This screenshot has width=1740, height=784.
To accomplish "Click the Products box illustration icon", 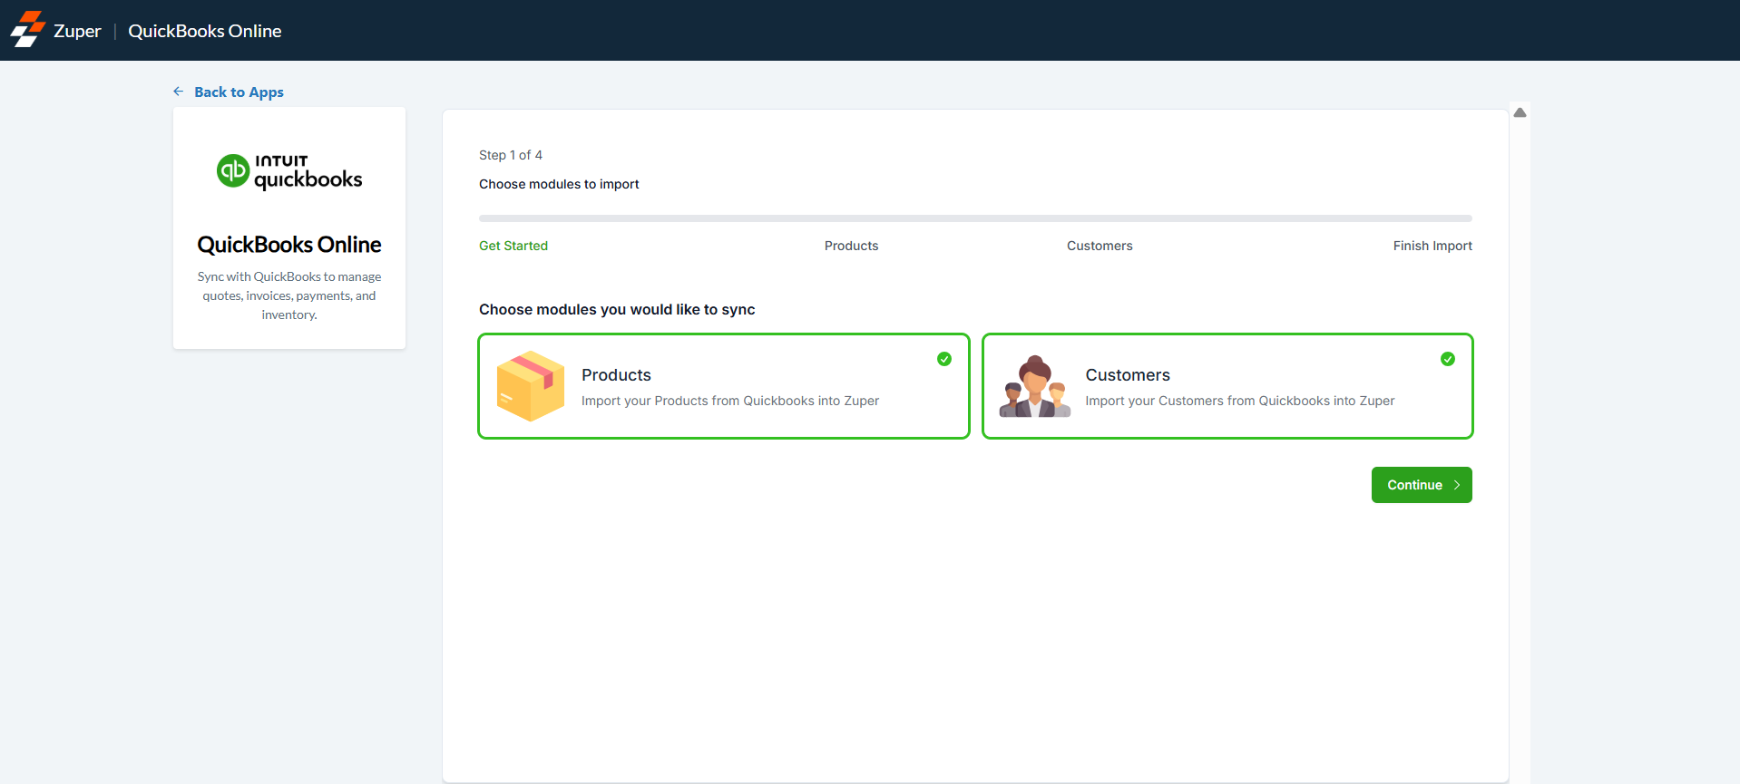I will pos(531,386).
